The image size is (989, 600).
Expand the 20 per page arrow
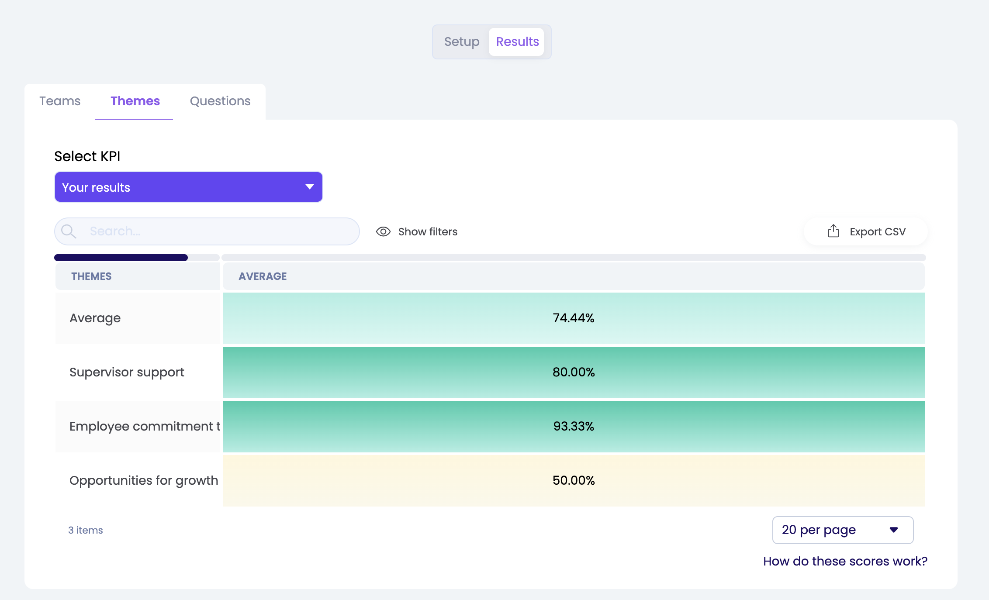click(894, 530)
